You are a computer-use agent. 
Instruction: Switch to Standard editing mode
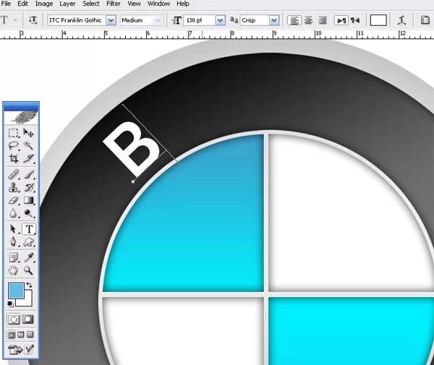click(13, 319)
